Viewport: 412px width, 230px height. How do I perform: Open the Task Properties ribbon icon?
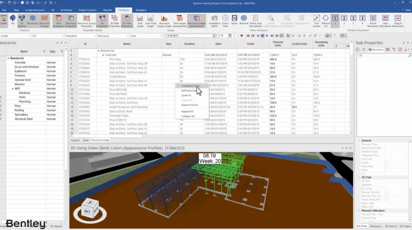pyautogui.click(x=58, y=21)
